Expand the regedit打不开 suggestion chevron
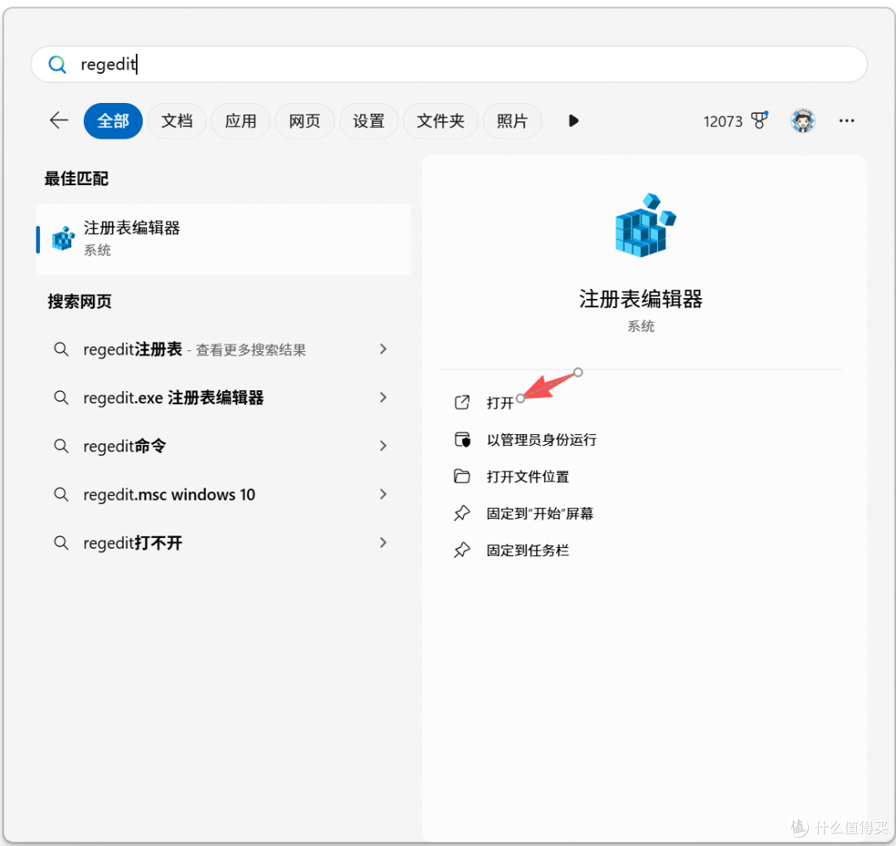896x846 pixels. (x=383, y=542)
